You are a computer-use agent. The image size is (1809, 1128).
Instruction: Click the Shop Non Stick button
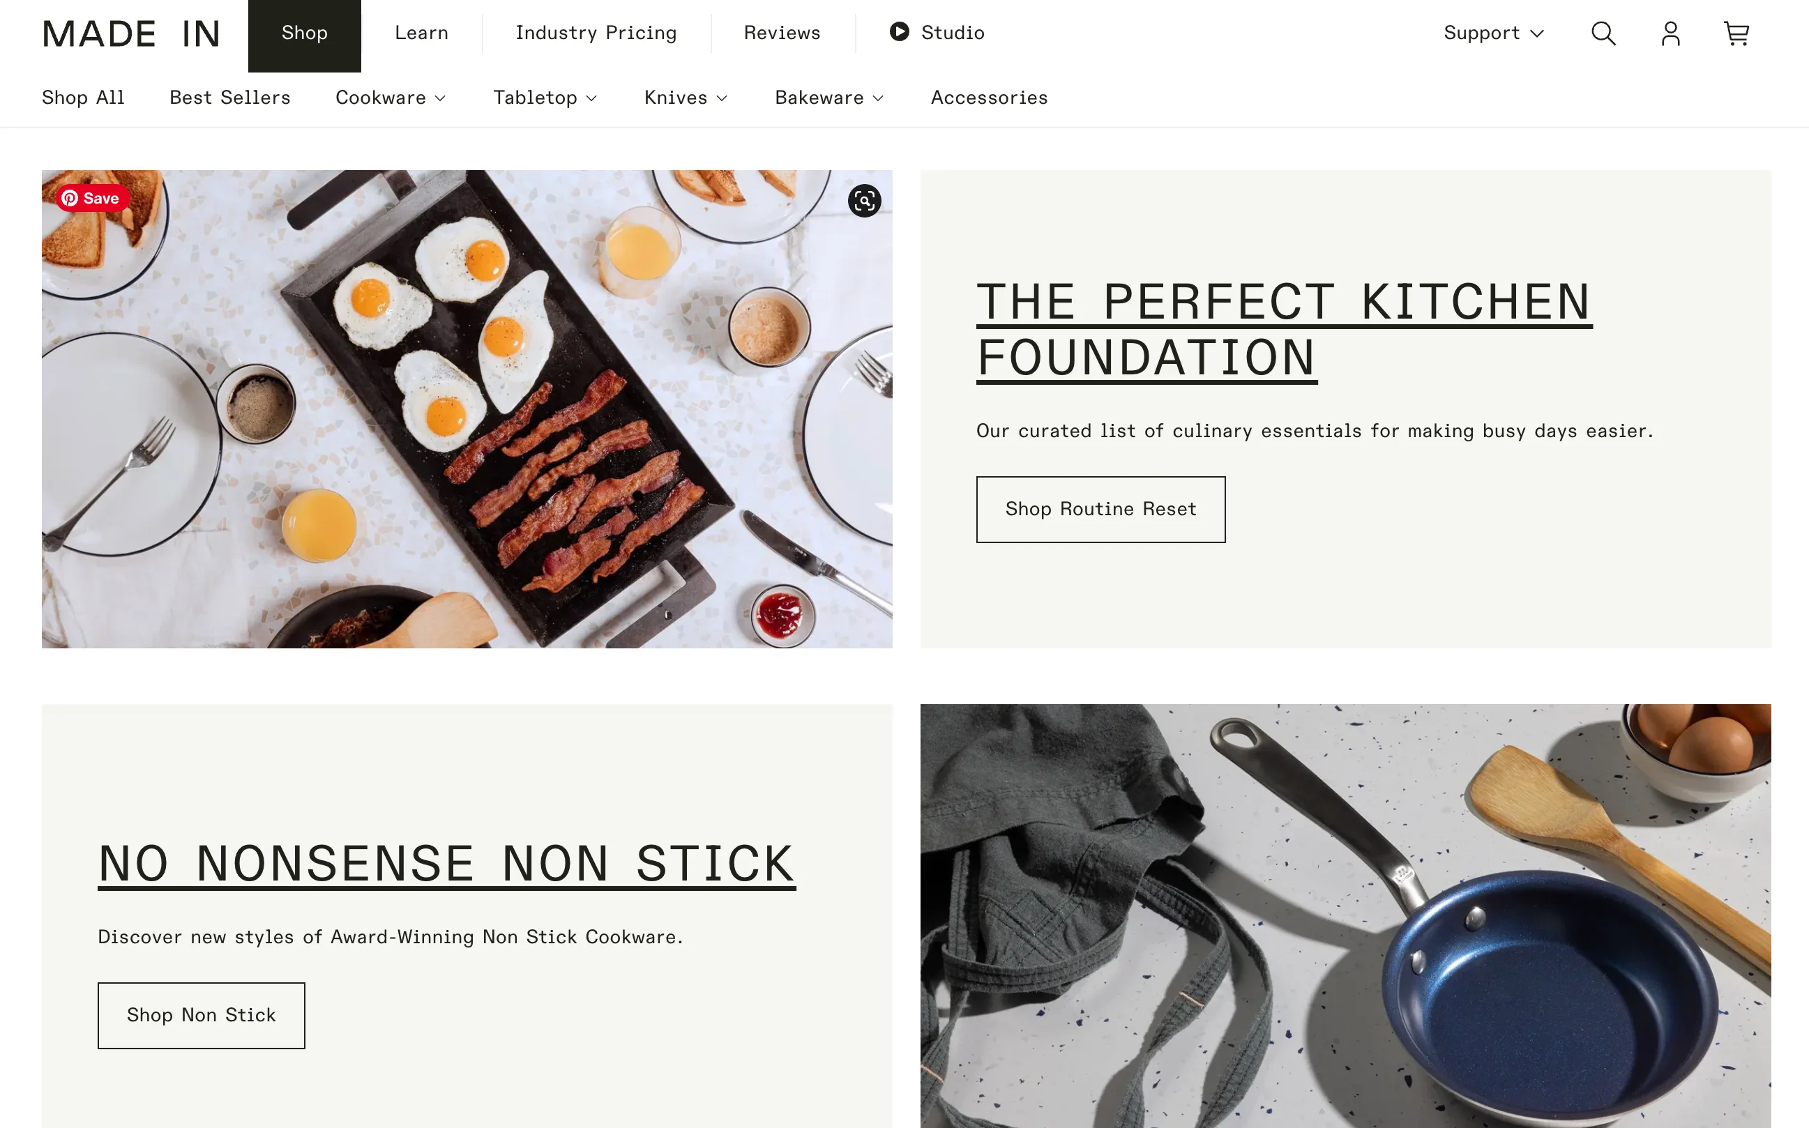pyautogui.click(x=201, y=1015)
